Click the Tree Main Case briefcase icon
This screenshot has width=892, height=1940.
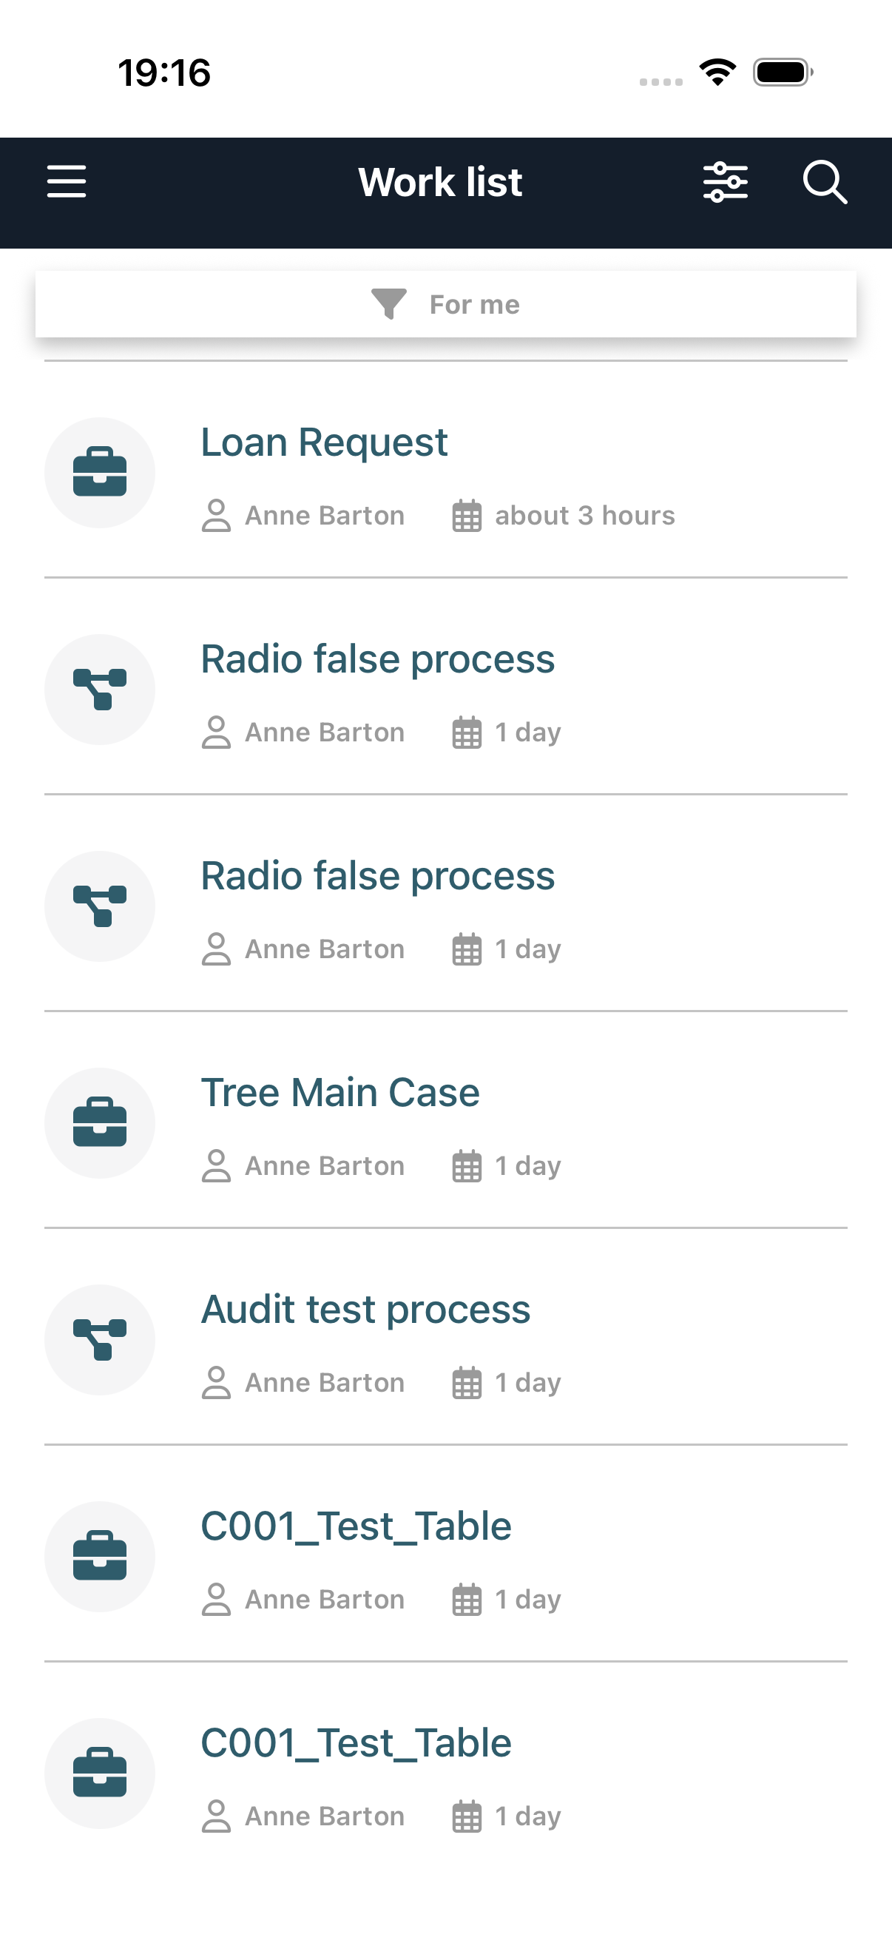pos(100,1123)
